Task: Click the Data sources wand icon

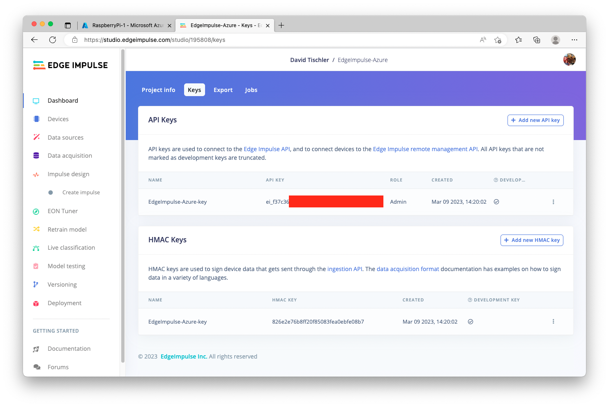Action: click(x=36, y=137)
